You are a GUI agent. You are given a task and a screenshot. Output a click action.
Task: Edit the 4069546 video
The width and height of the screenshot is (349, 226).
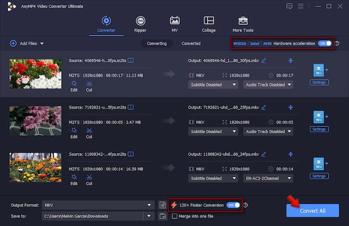pos(74,86)
